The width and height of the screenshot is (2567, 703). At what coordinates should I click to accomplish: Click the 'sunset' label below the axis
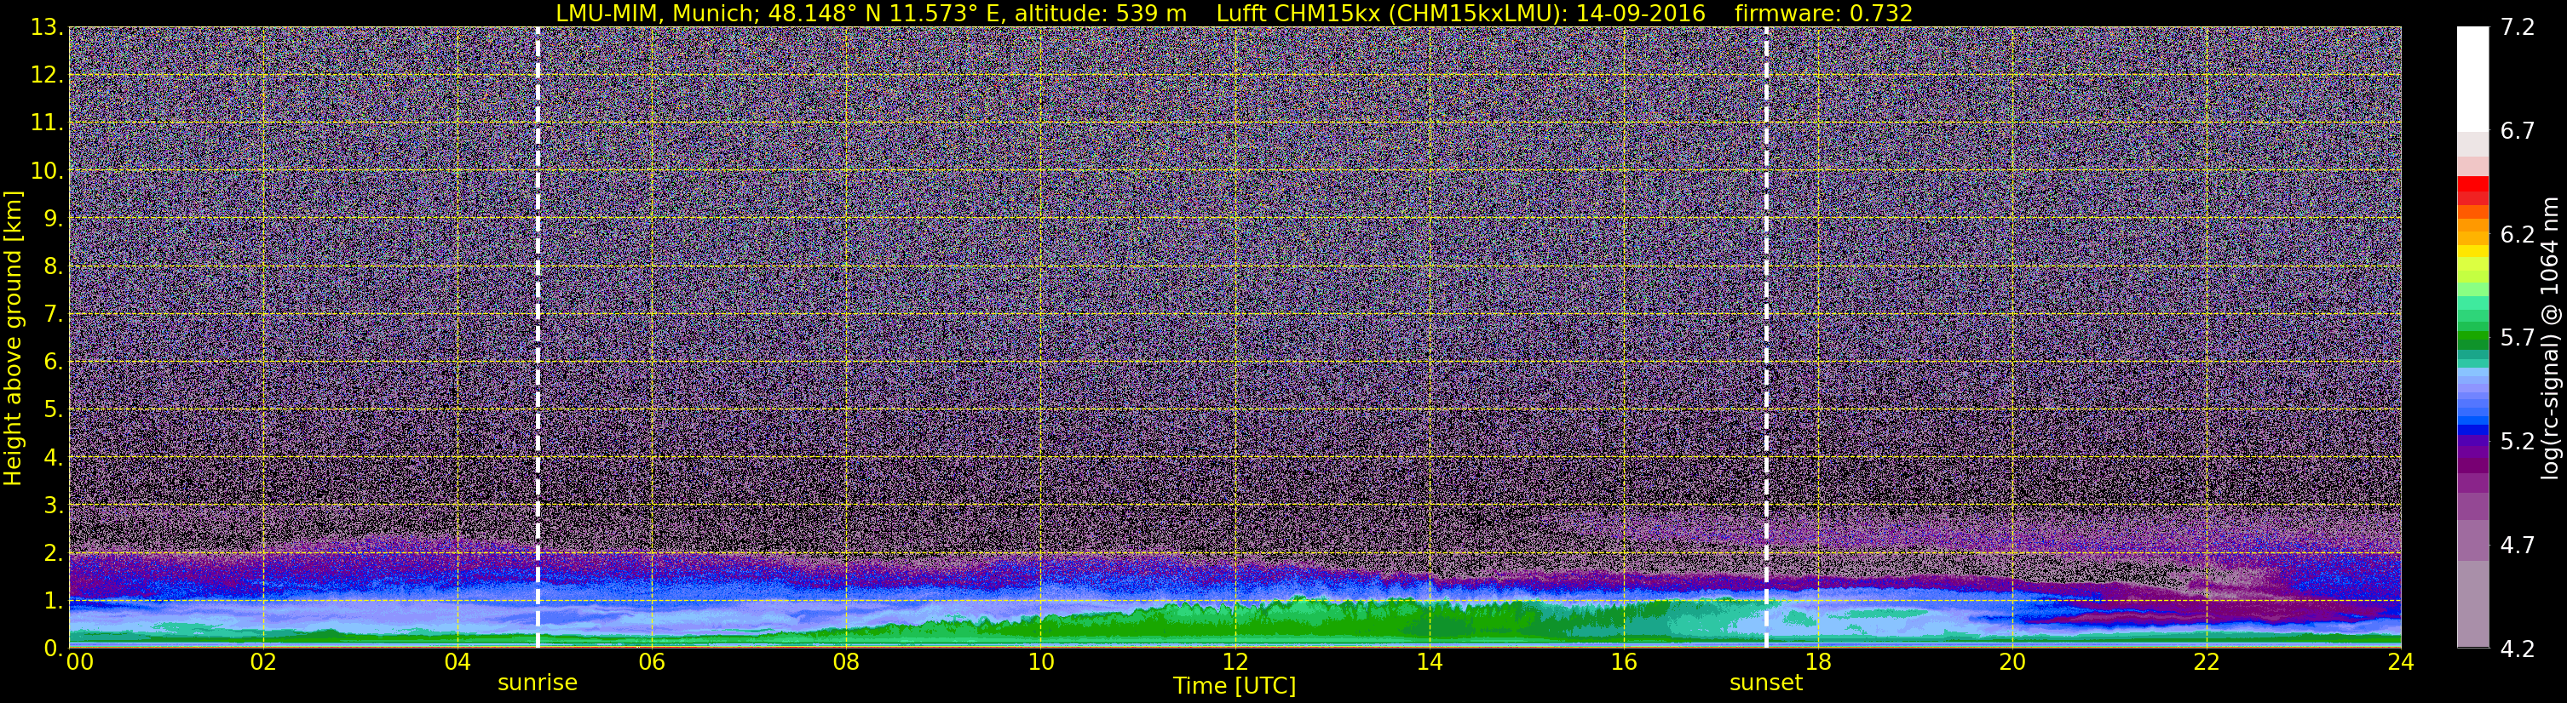click(x=1766, y=683)
